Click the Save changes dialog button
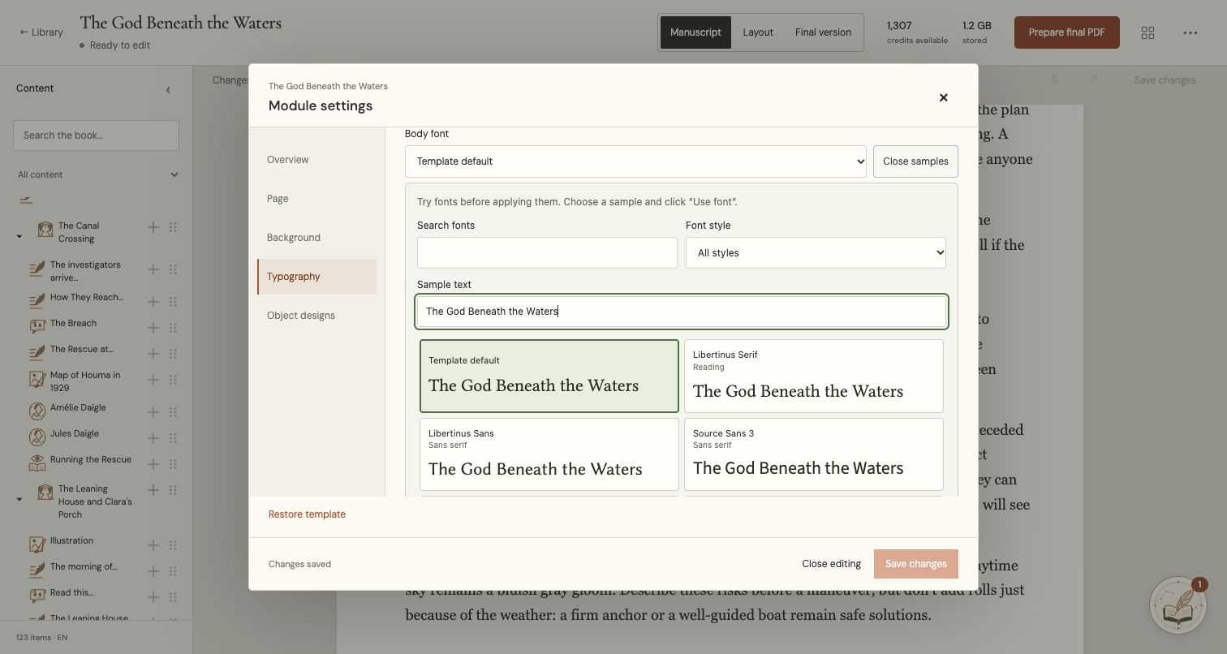The height and width of the screenshot is (654, 1227). tap(915, 564)
